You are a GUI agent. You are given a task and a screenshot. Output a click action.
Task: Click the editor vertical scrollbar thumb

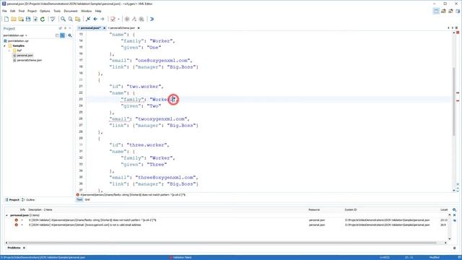point(454,102)
